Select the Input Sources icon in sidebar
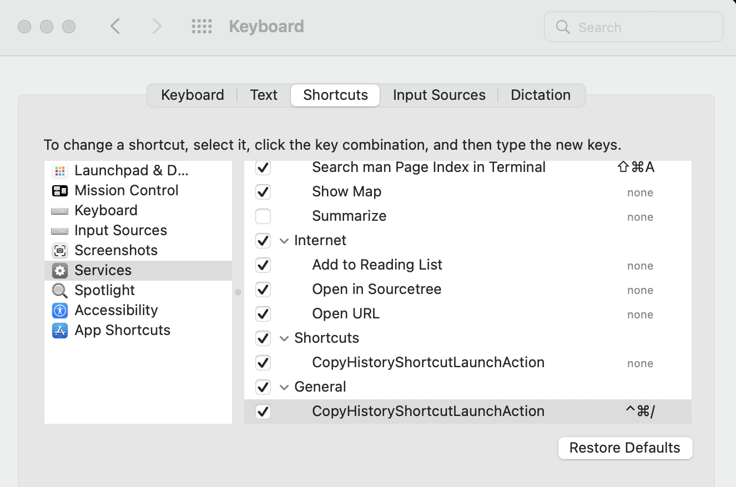The height and width of the screenshot is (487, 736). coord(59,230)
